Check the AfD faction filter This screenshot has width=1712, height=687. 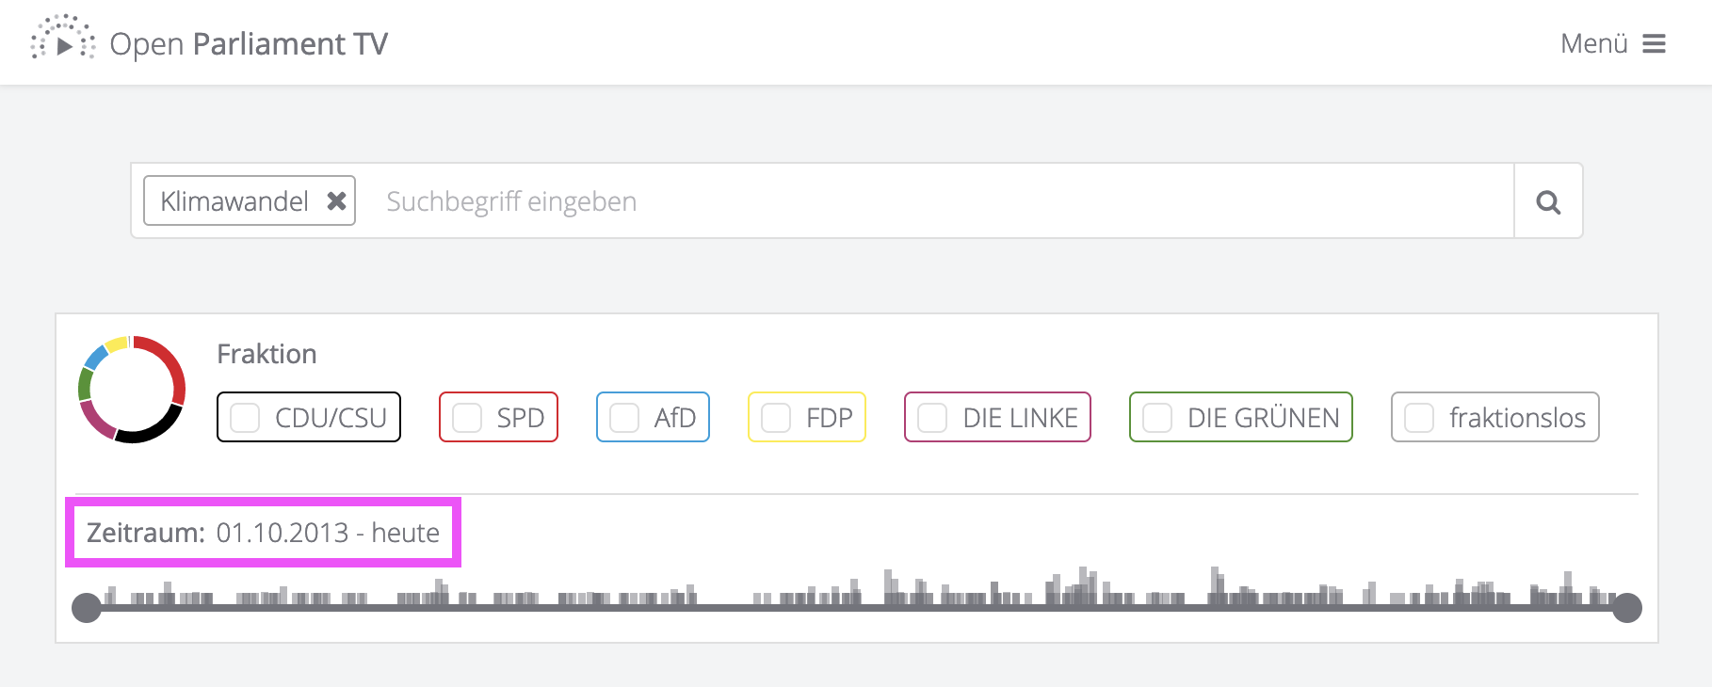coord(624,418)
